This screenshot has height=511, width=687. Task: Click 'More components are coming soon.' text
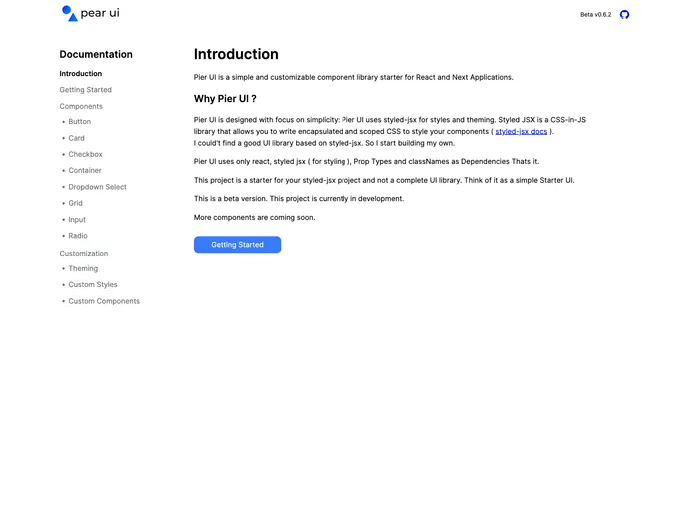tap(254, 218)
